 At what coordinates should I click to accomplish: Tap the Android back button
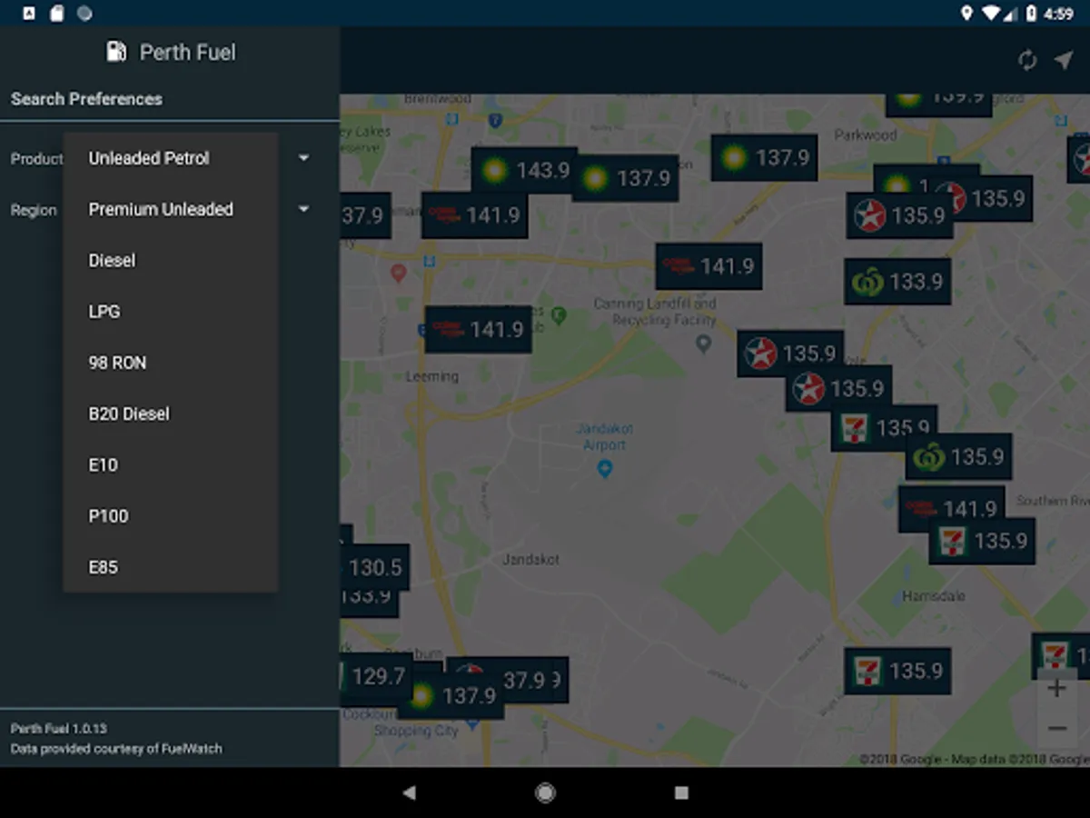[409, 793]
